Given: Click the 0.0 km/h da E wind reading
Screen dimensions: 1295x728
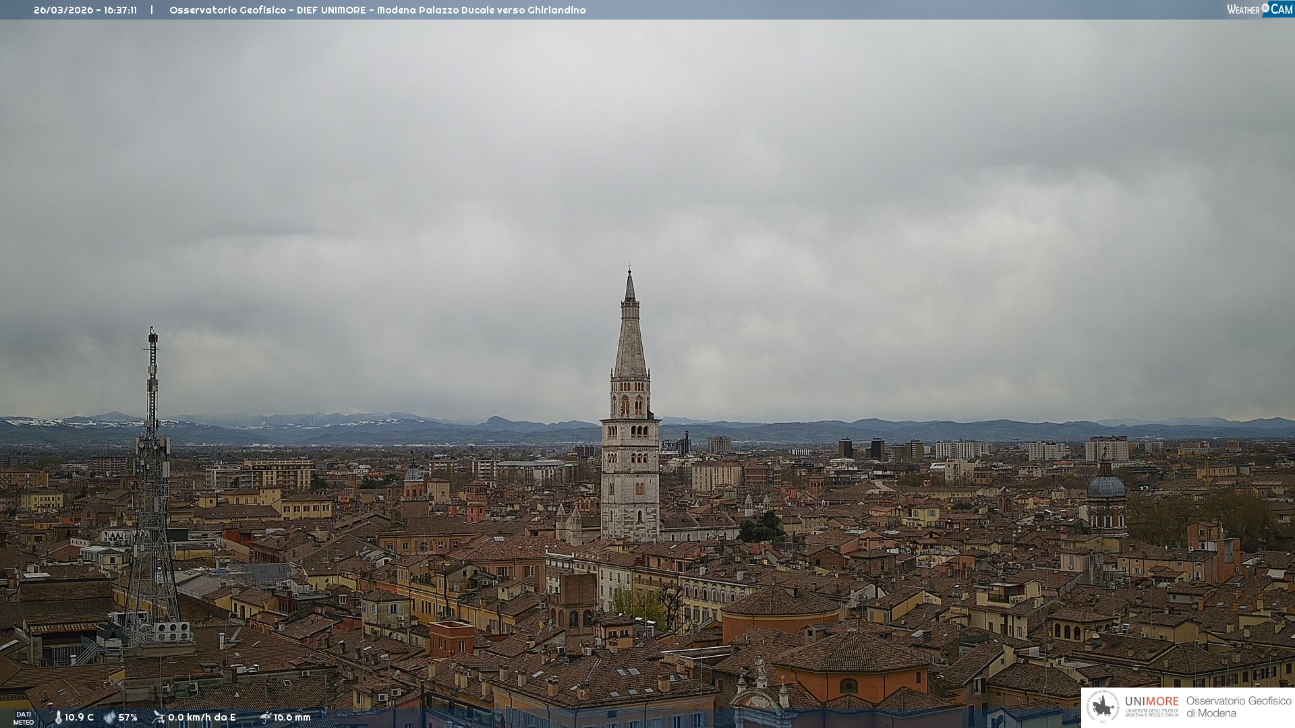Looking at the screenshot, I should point(202,717).
